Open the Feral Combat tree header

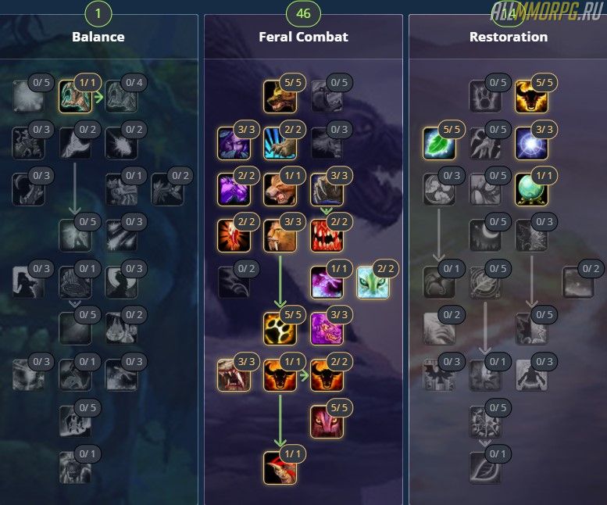303,37
